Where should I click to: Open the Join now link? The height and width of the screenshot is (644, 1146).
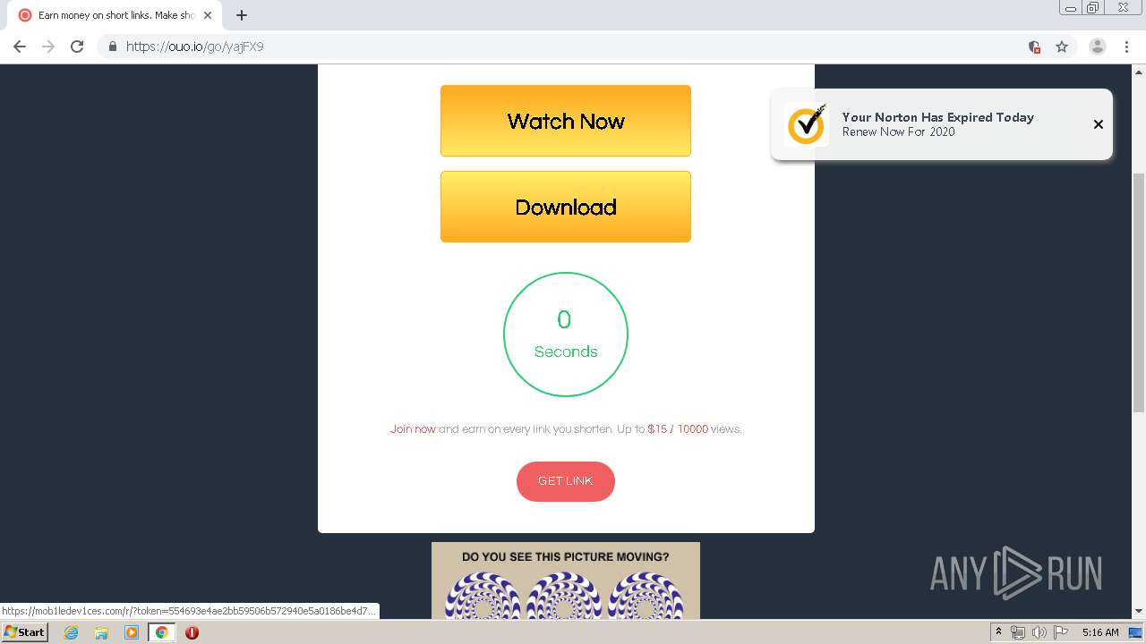coord(413,429)
